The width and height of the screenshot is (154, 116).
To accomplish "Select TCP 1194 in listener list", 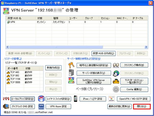I will pos(15,79).
